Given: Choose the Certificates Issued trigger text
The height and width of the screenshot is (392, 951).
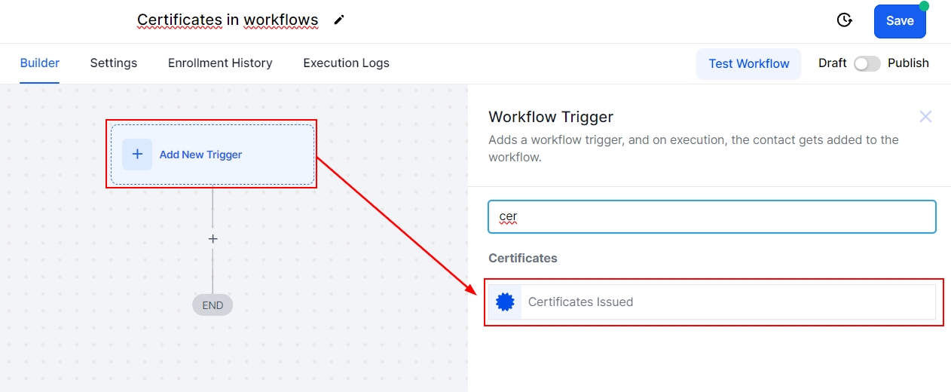Looking at the screenshot, I should pyautogui.click(x=580, y=302).
